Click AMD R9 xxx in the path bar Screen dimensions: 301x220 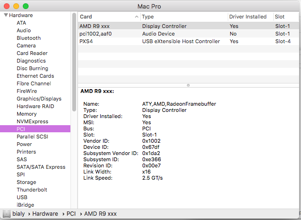click(100, 214)
